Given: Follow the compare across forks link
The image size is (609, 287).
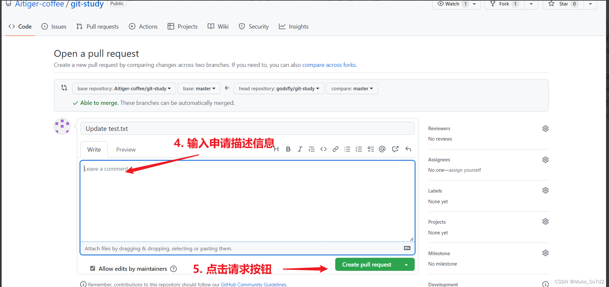Looking at the screenshot, I should 329,65.
